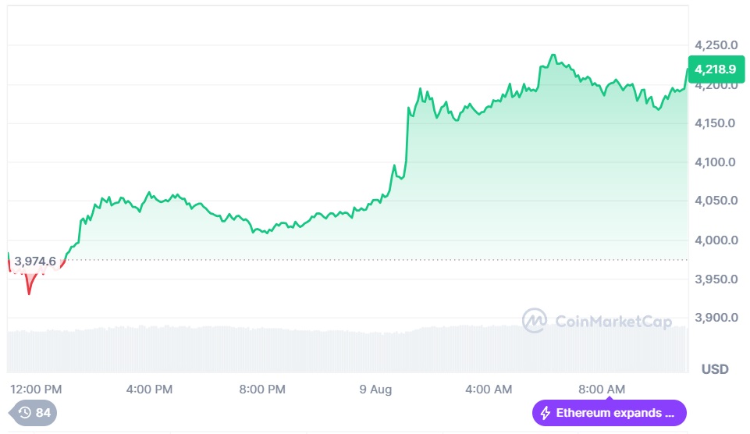
Task: Click the 4,250.0 price axis label
Action: (x=716, y=45)
